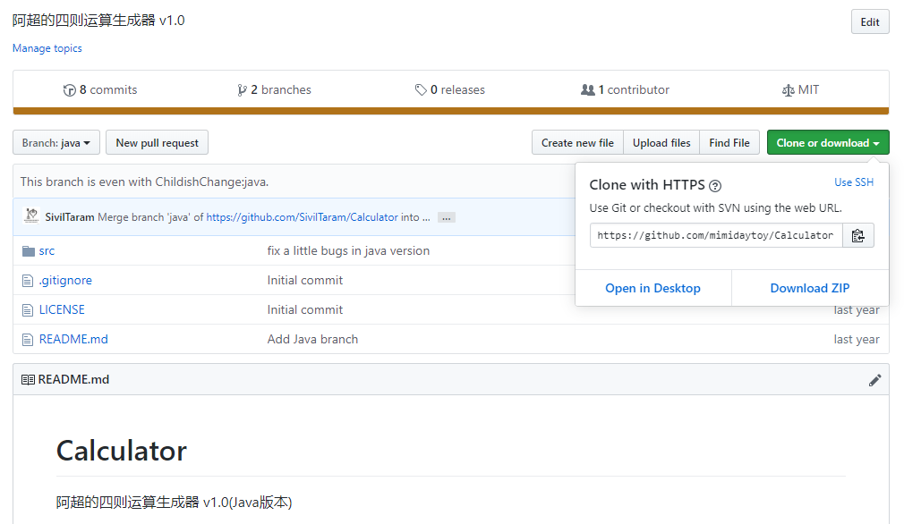Open help for Clone with HTTPS

pyautogui.click(x=715, y=186)
